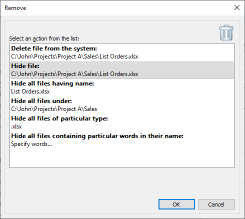
Task: Click the 'C:\John\Projects\Project A\Sales' folder path line
Action: [x=54, y=109]
